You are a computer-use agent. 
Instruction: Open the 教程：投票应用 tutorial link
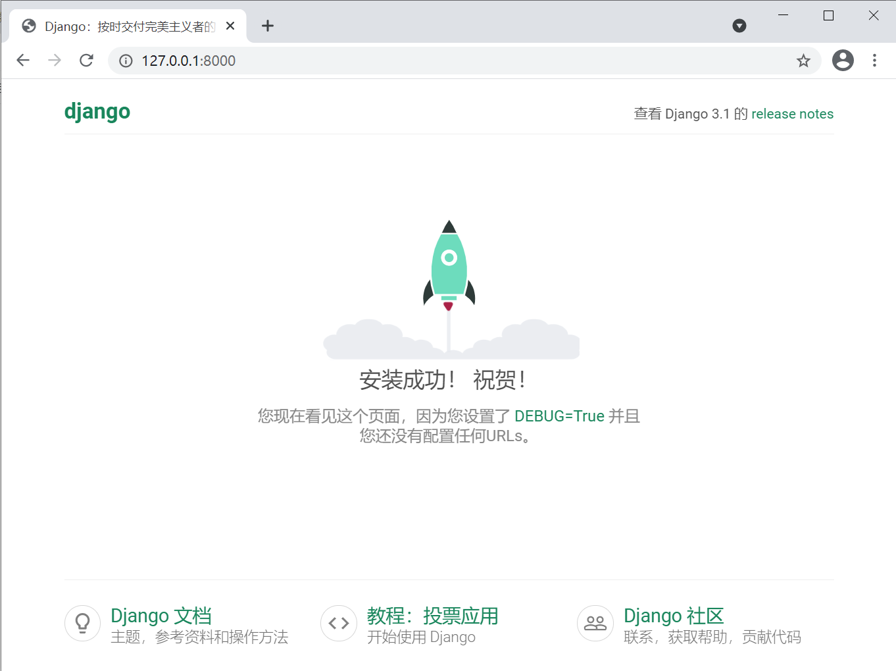tap(432, 616)
